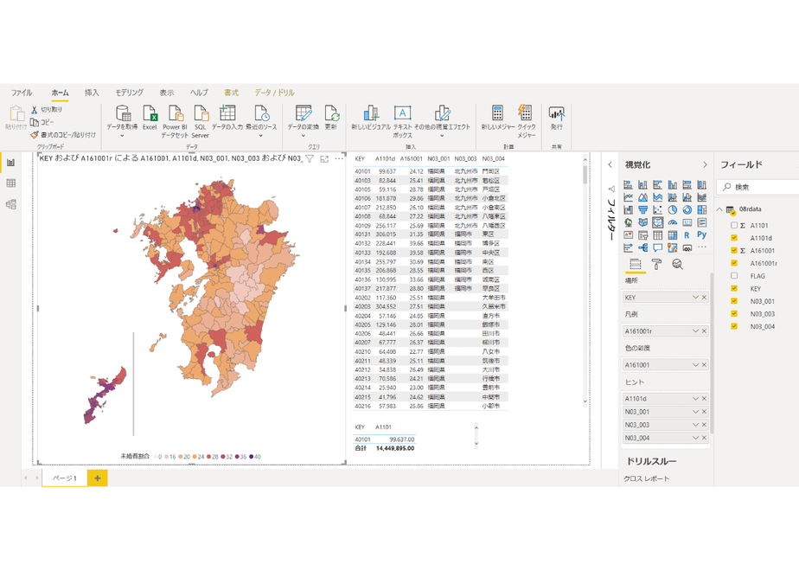Open dropdown for A161001r in 凡例 well

(695, 331)
